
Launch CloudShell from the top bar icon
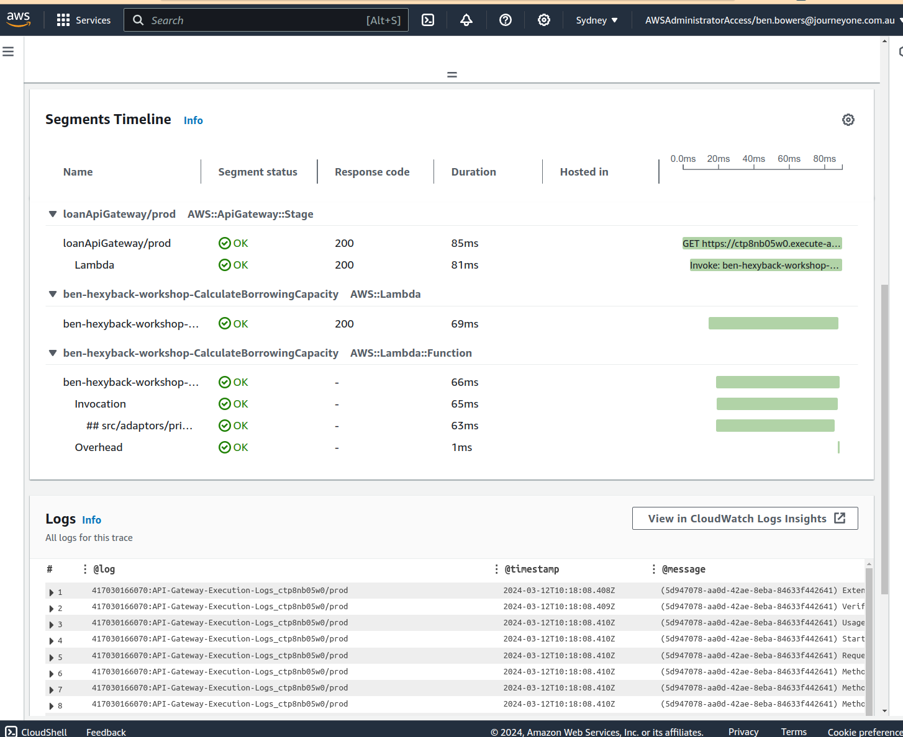coord(428,20)
